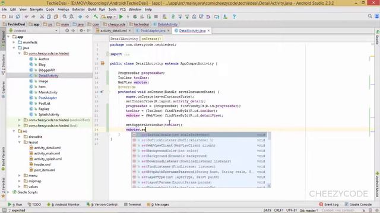Open PostAdapter class in project tree
Viewport: 380px width, 213px height.
click(x=47, y=98)
